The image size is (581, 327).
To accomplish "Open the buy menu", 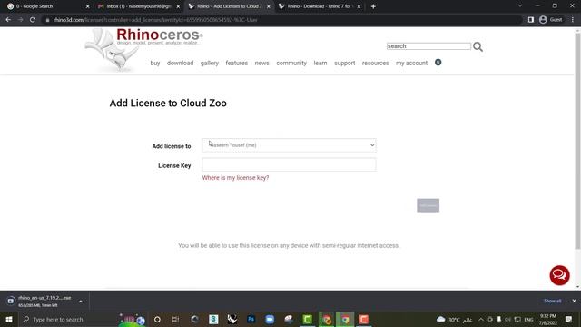I will [155, 63].
